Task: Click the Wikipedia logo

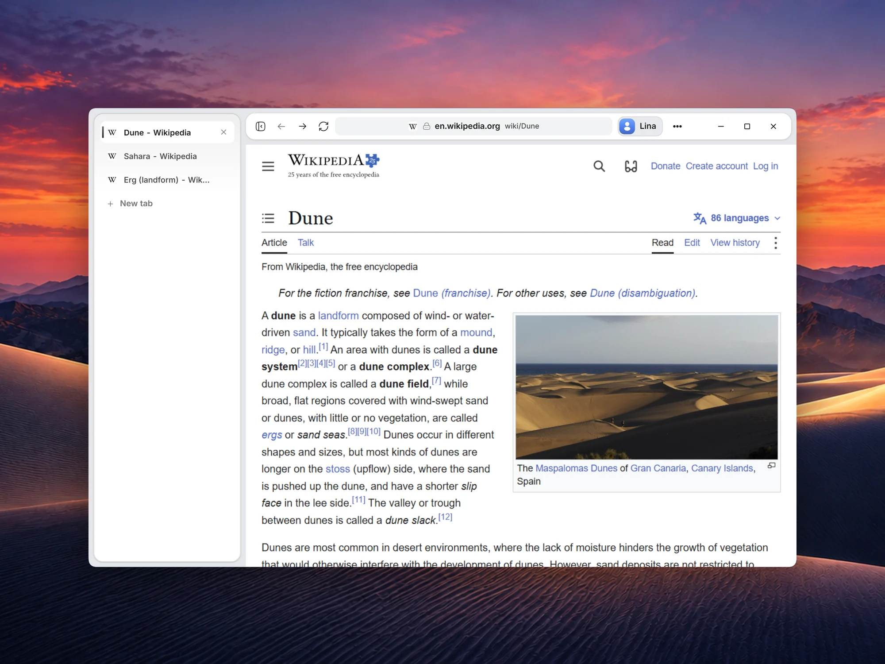Action: click(334, 165)
